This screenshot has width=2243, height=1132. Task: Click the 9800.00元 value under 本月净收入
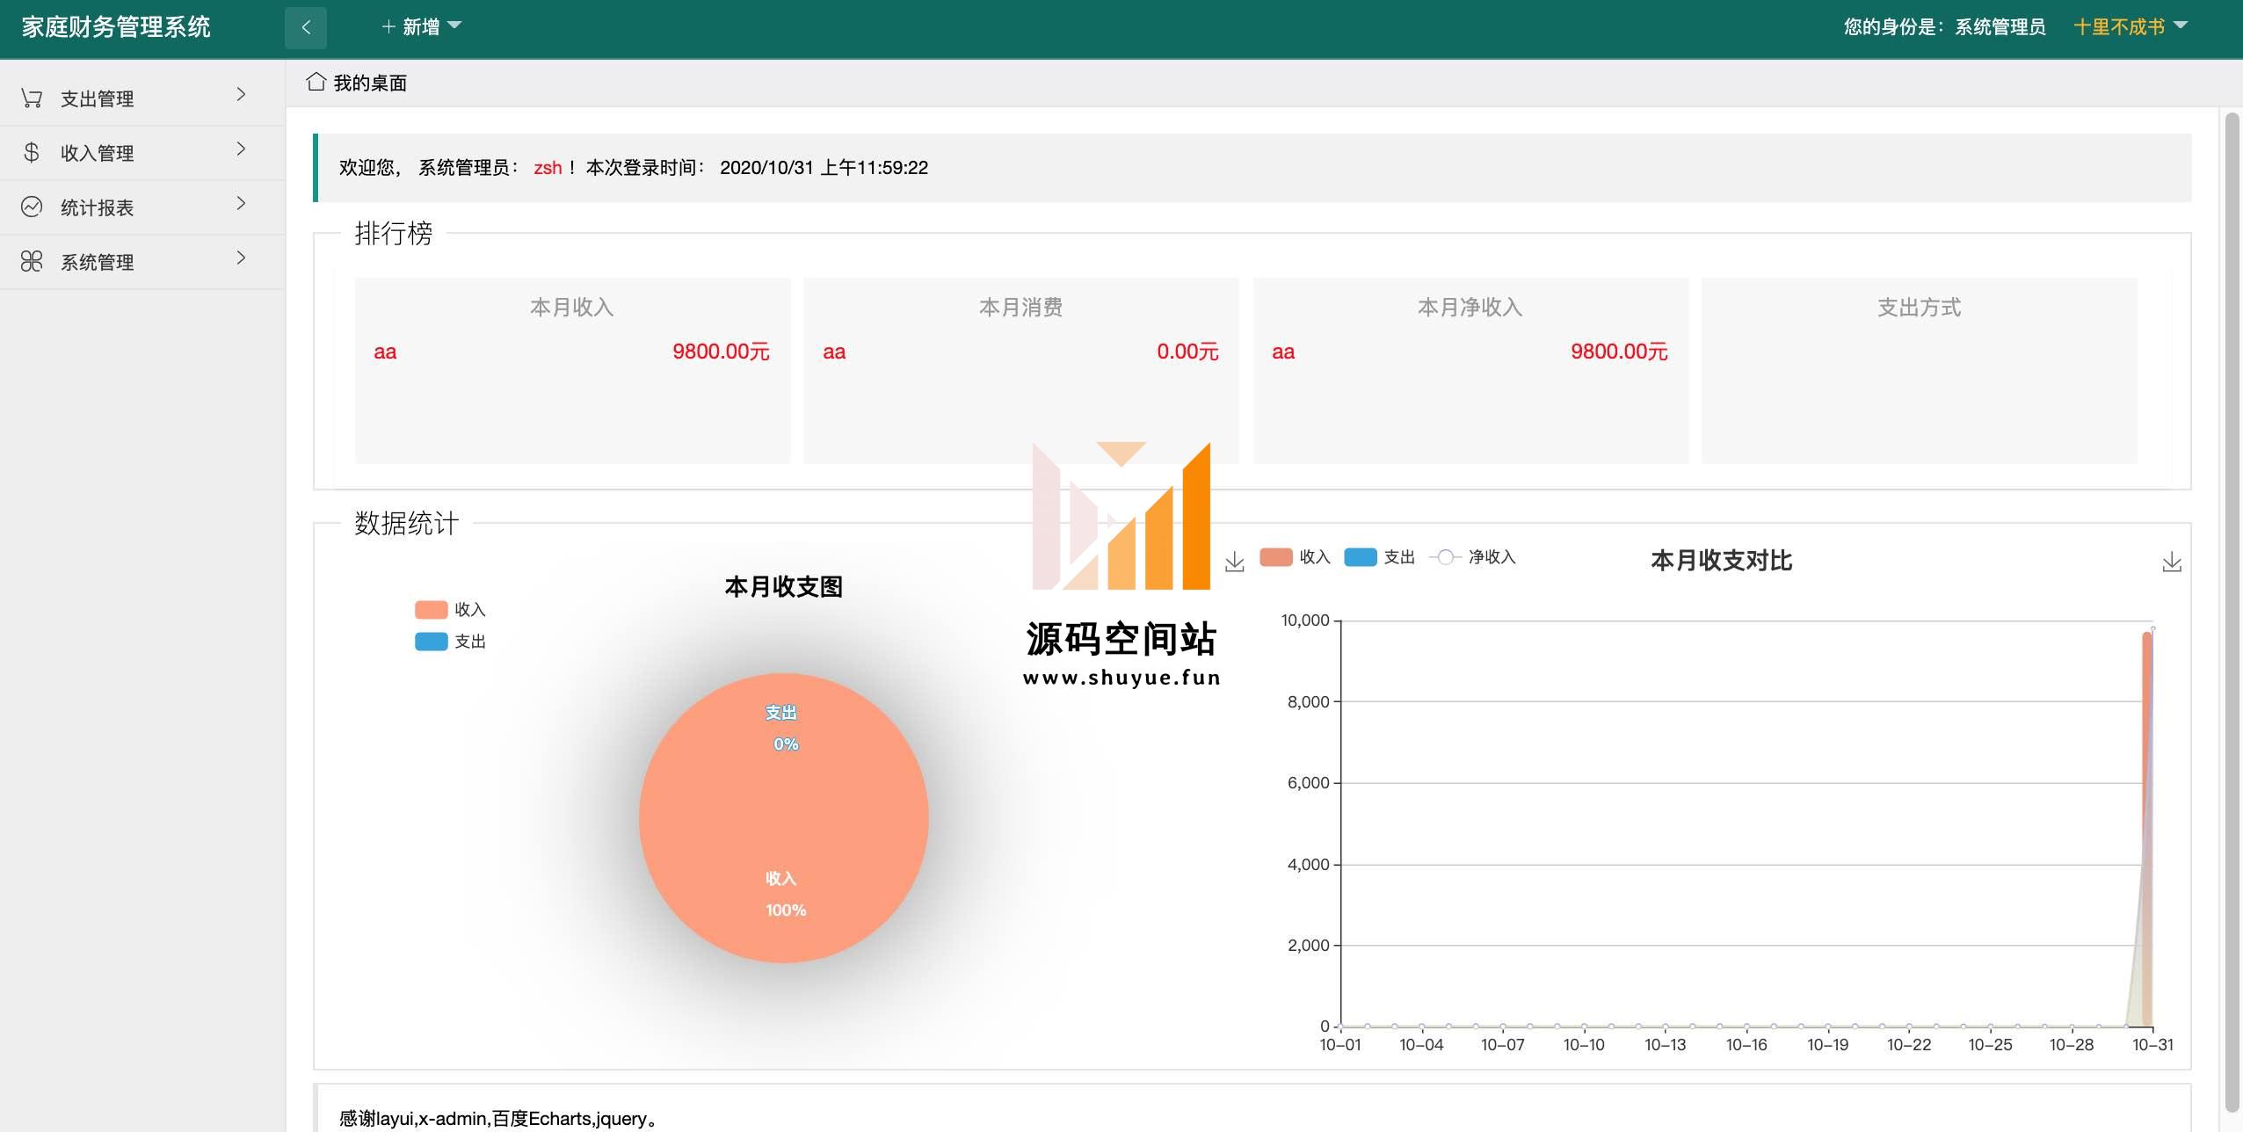(x=1619, y=352)
